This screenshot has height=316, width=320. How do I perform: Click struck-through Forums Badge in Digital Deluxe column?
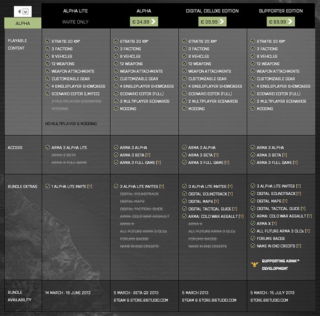(203, 239)
